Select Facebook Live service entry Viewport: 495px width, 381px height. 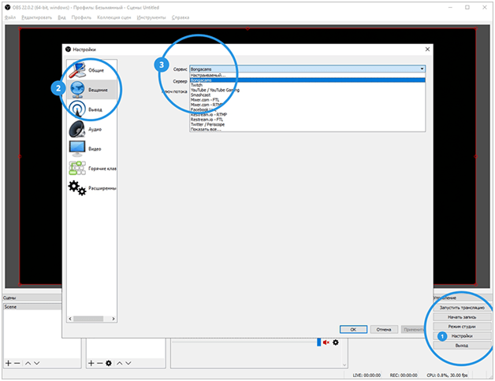point(307,109)
